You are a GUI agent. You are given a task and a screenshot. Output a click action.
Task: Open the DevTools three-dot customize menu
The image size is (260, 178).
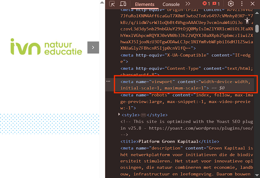242,4
